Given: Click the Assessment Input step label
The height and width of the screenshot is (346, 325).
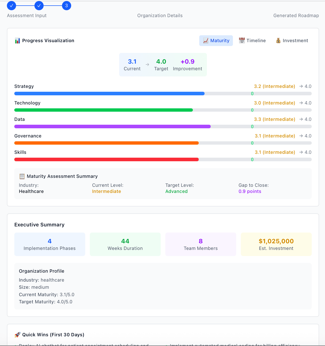Looking at the screenshot, I should (27, 16).
